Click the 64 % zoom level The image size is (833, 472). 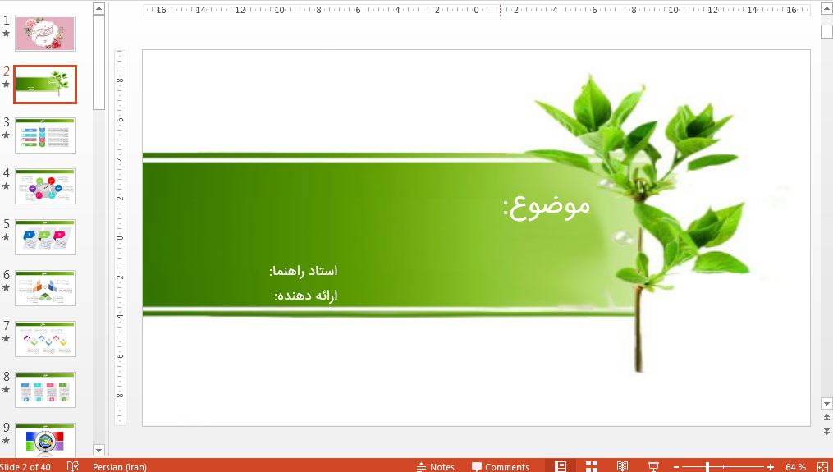(x=795, y=466)
